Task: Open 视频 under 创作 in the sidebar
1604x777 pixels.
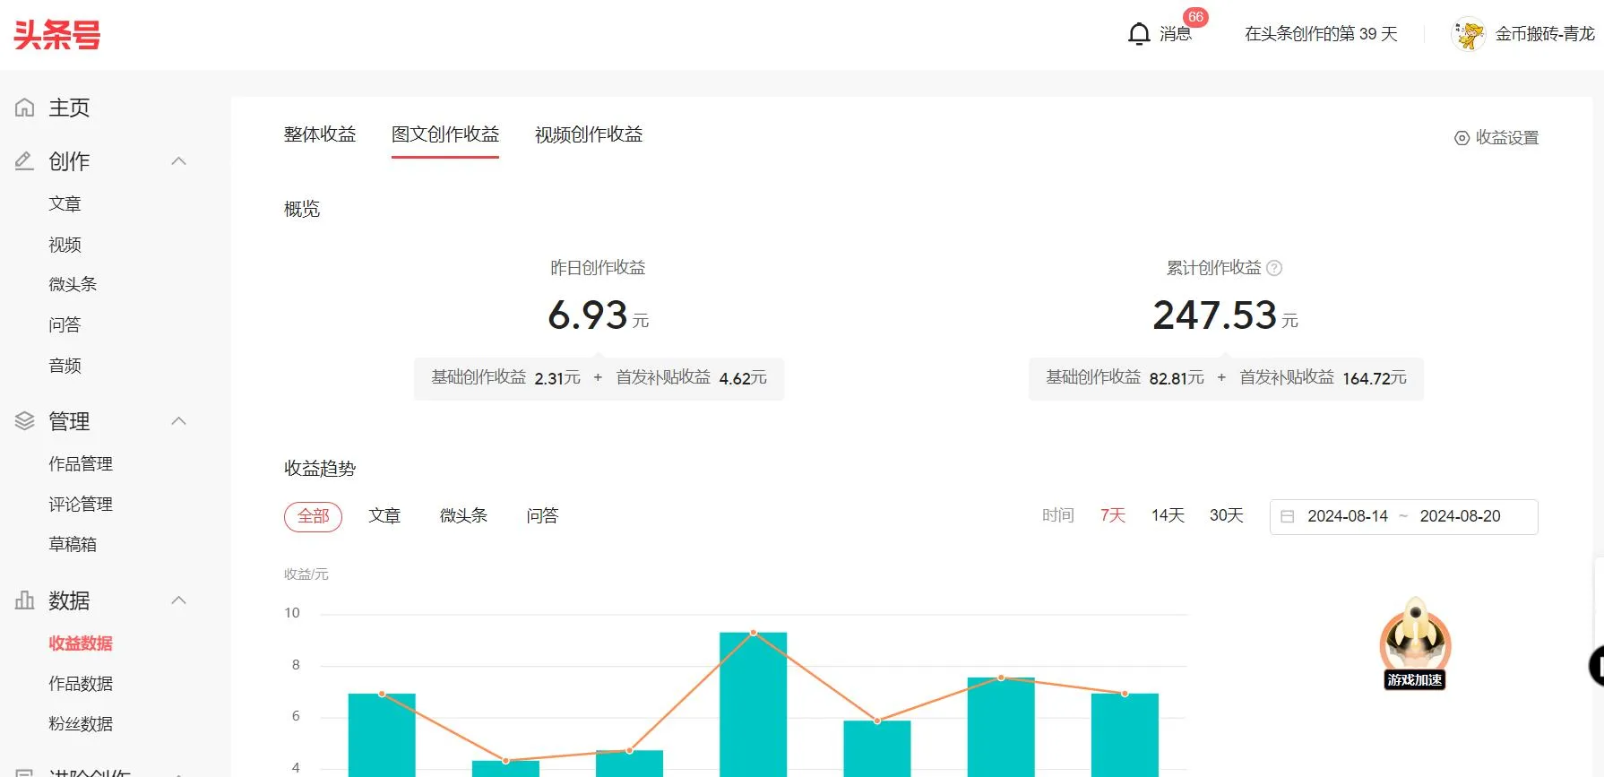Action: [x=65, y=245]
